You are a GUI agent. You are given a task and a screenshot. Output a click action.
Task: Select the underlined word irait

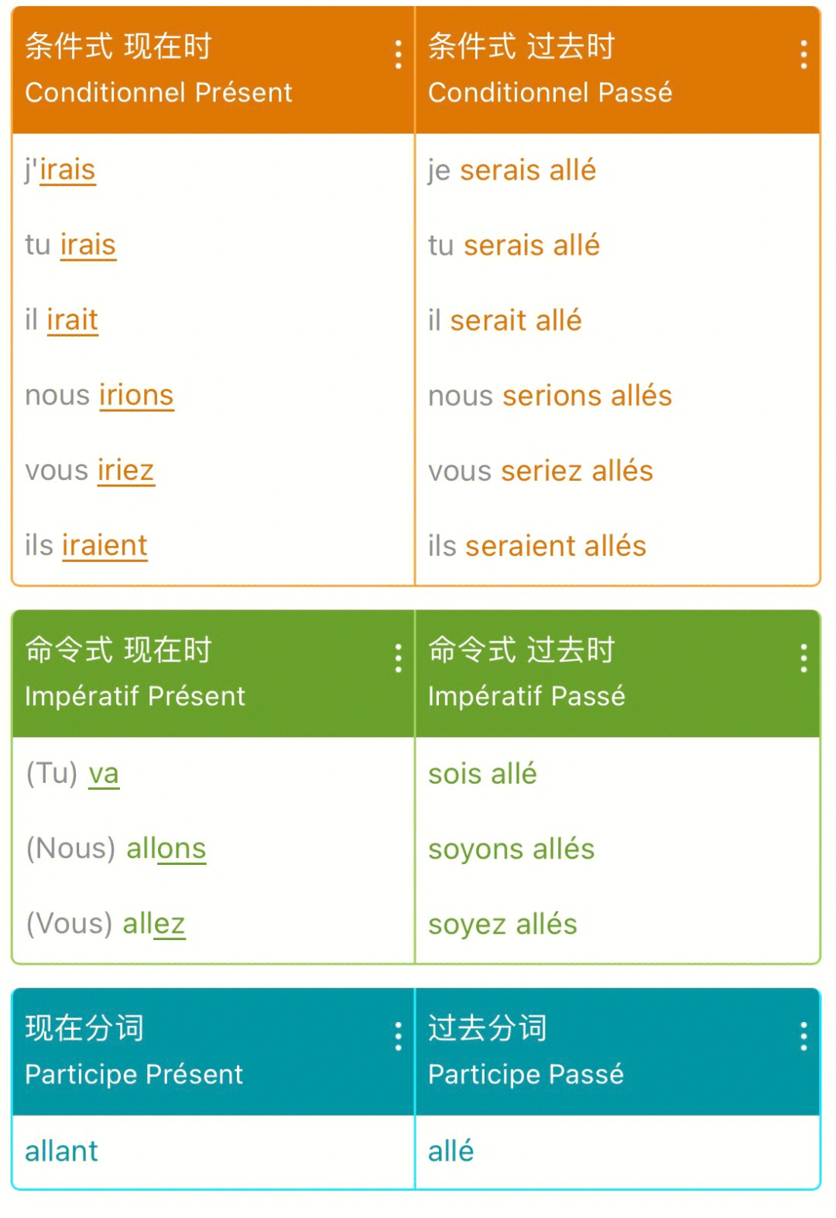tap(73, 320)
